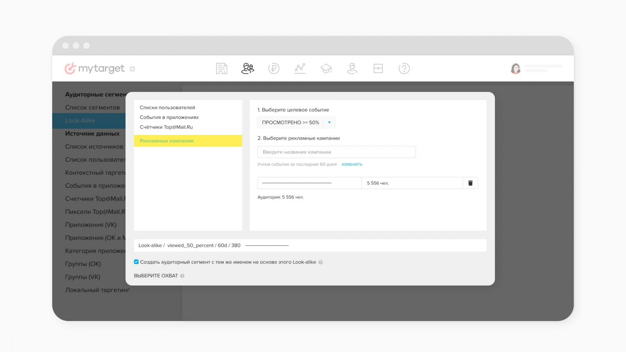Select Счётчики Top@Mail.Ru source

click(166, 127)
